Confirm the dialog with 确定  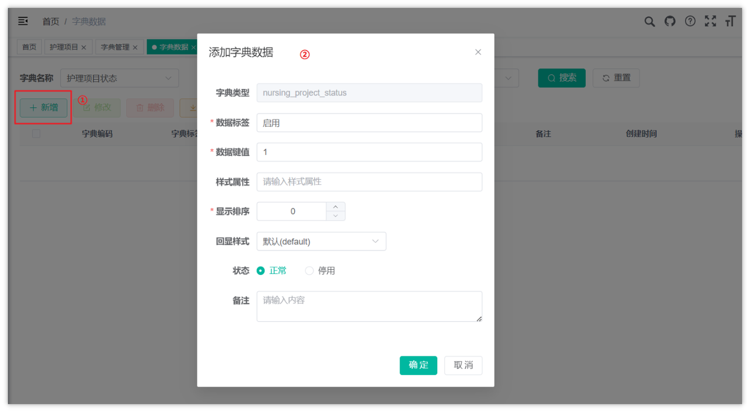418,365
